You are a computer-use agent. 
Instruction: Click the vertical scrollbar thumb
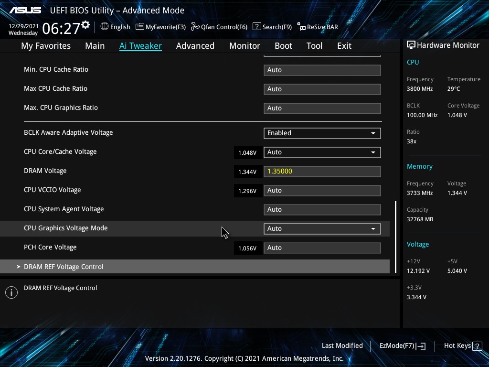point(396,237)
